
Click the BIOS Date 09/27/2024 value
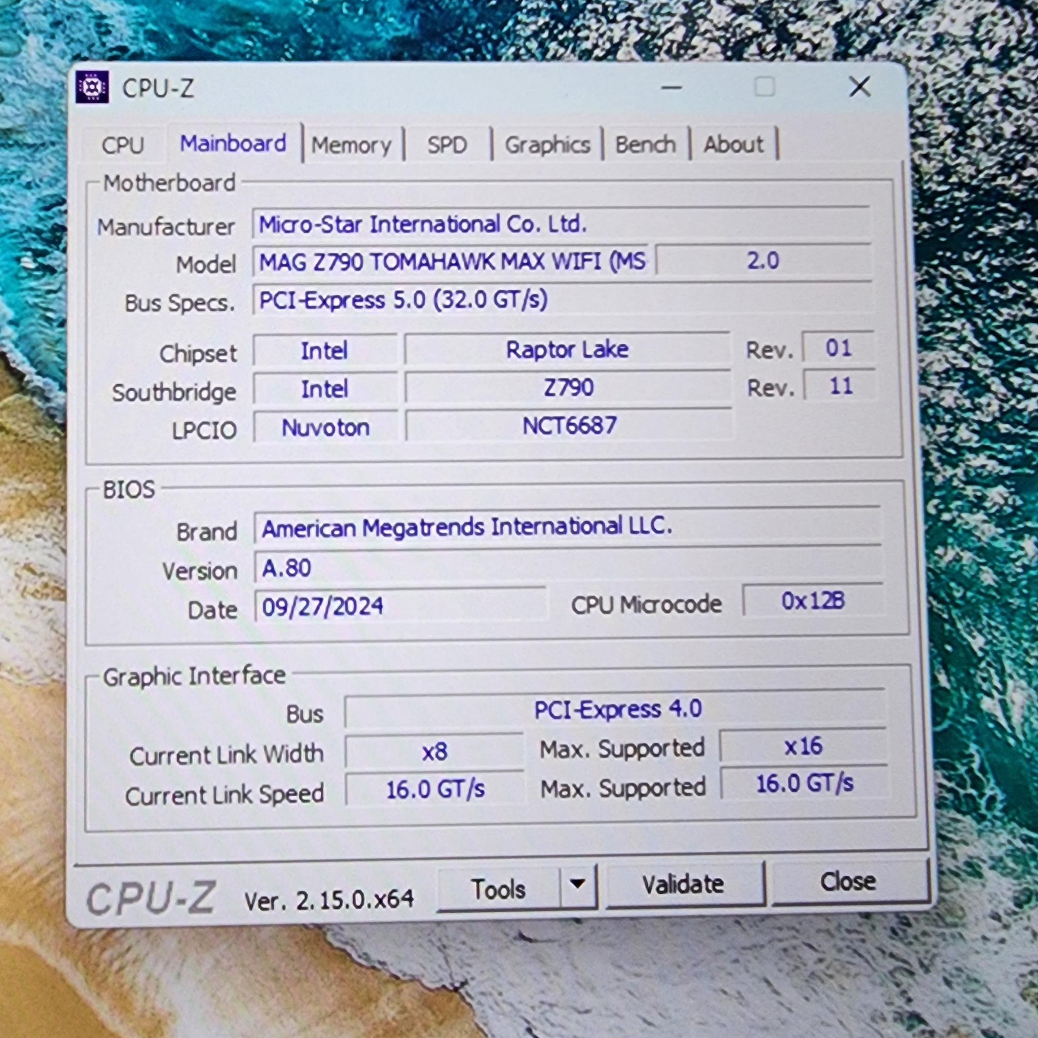click(401, 606)
